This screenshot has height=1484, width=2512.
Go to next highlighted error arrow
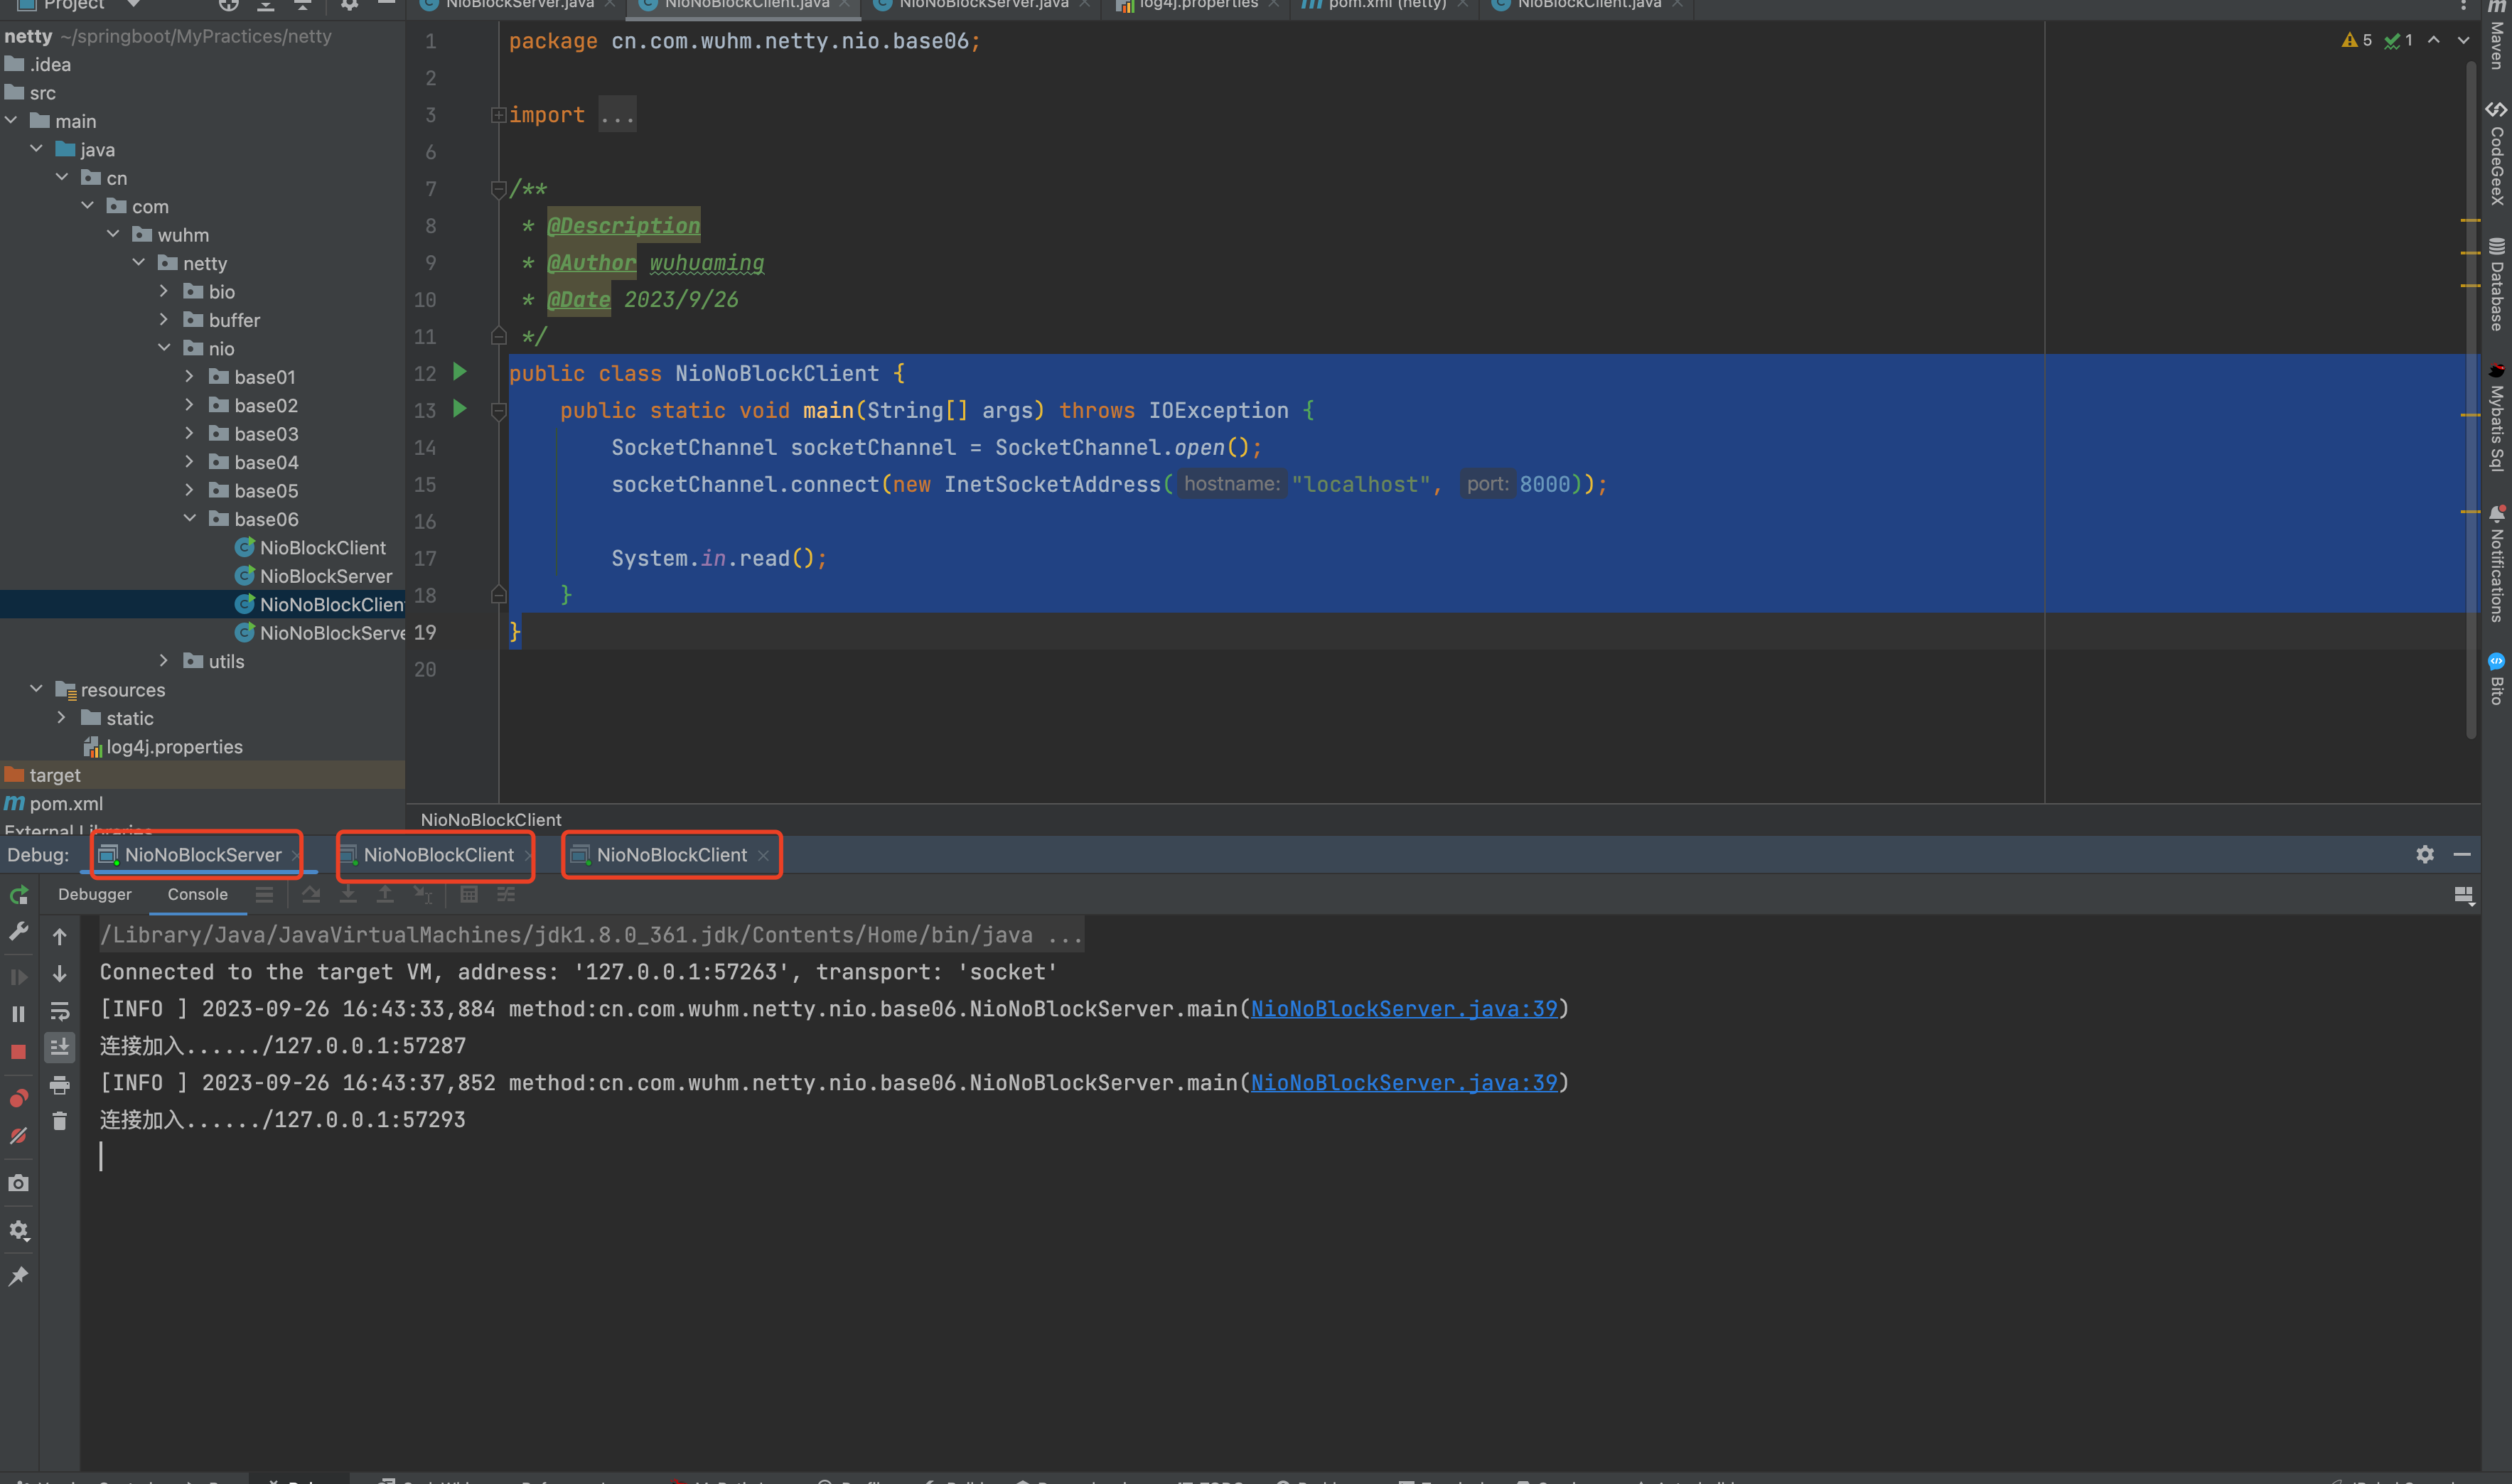2463,40
